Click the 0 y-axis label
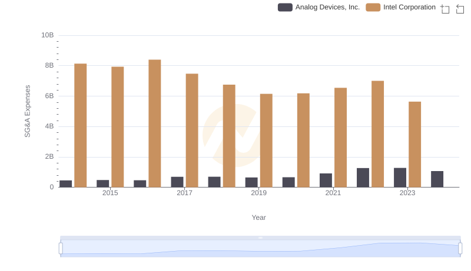 click(52, 187)
